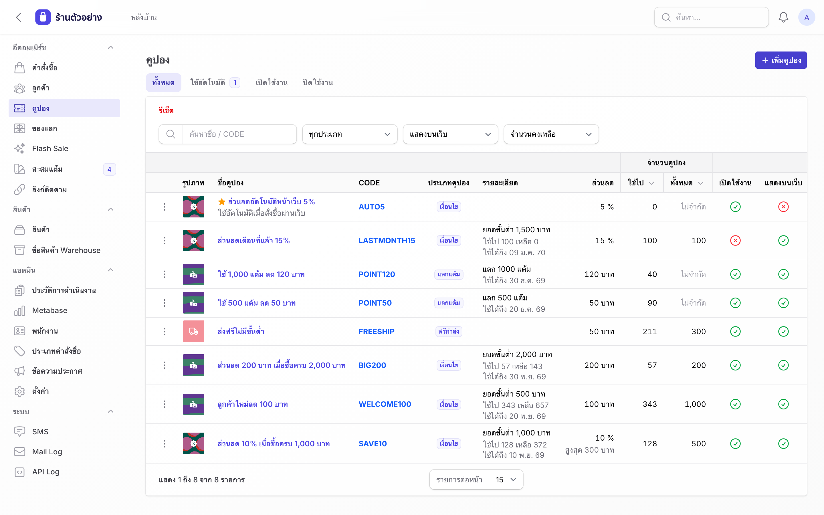Open the items per page 15 dropdown
This screenshot has width=824, height=515.
point(506,480)
